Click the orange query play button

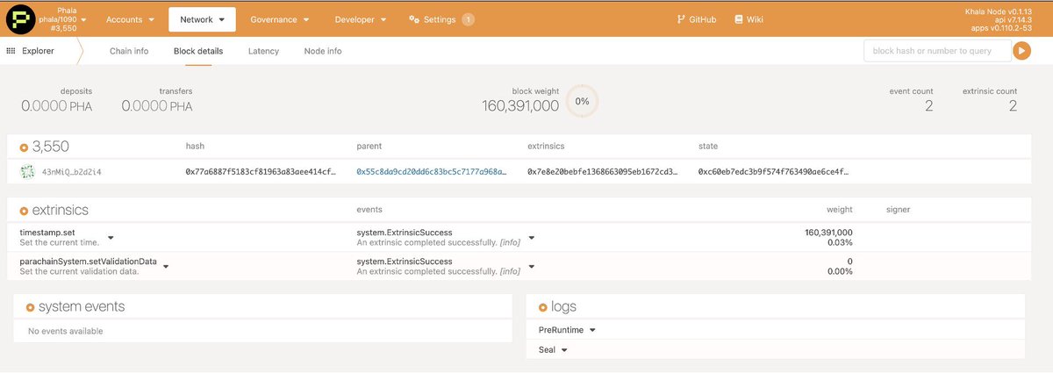click(1021, 51)
